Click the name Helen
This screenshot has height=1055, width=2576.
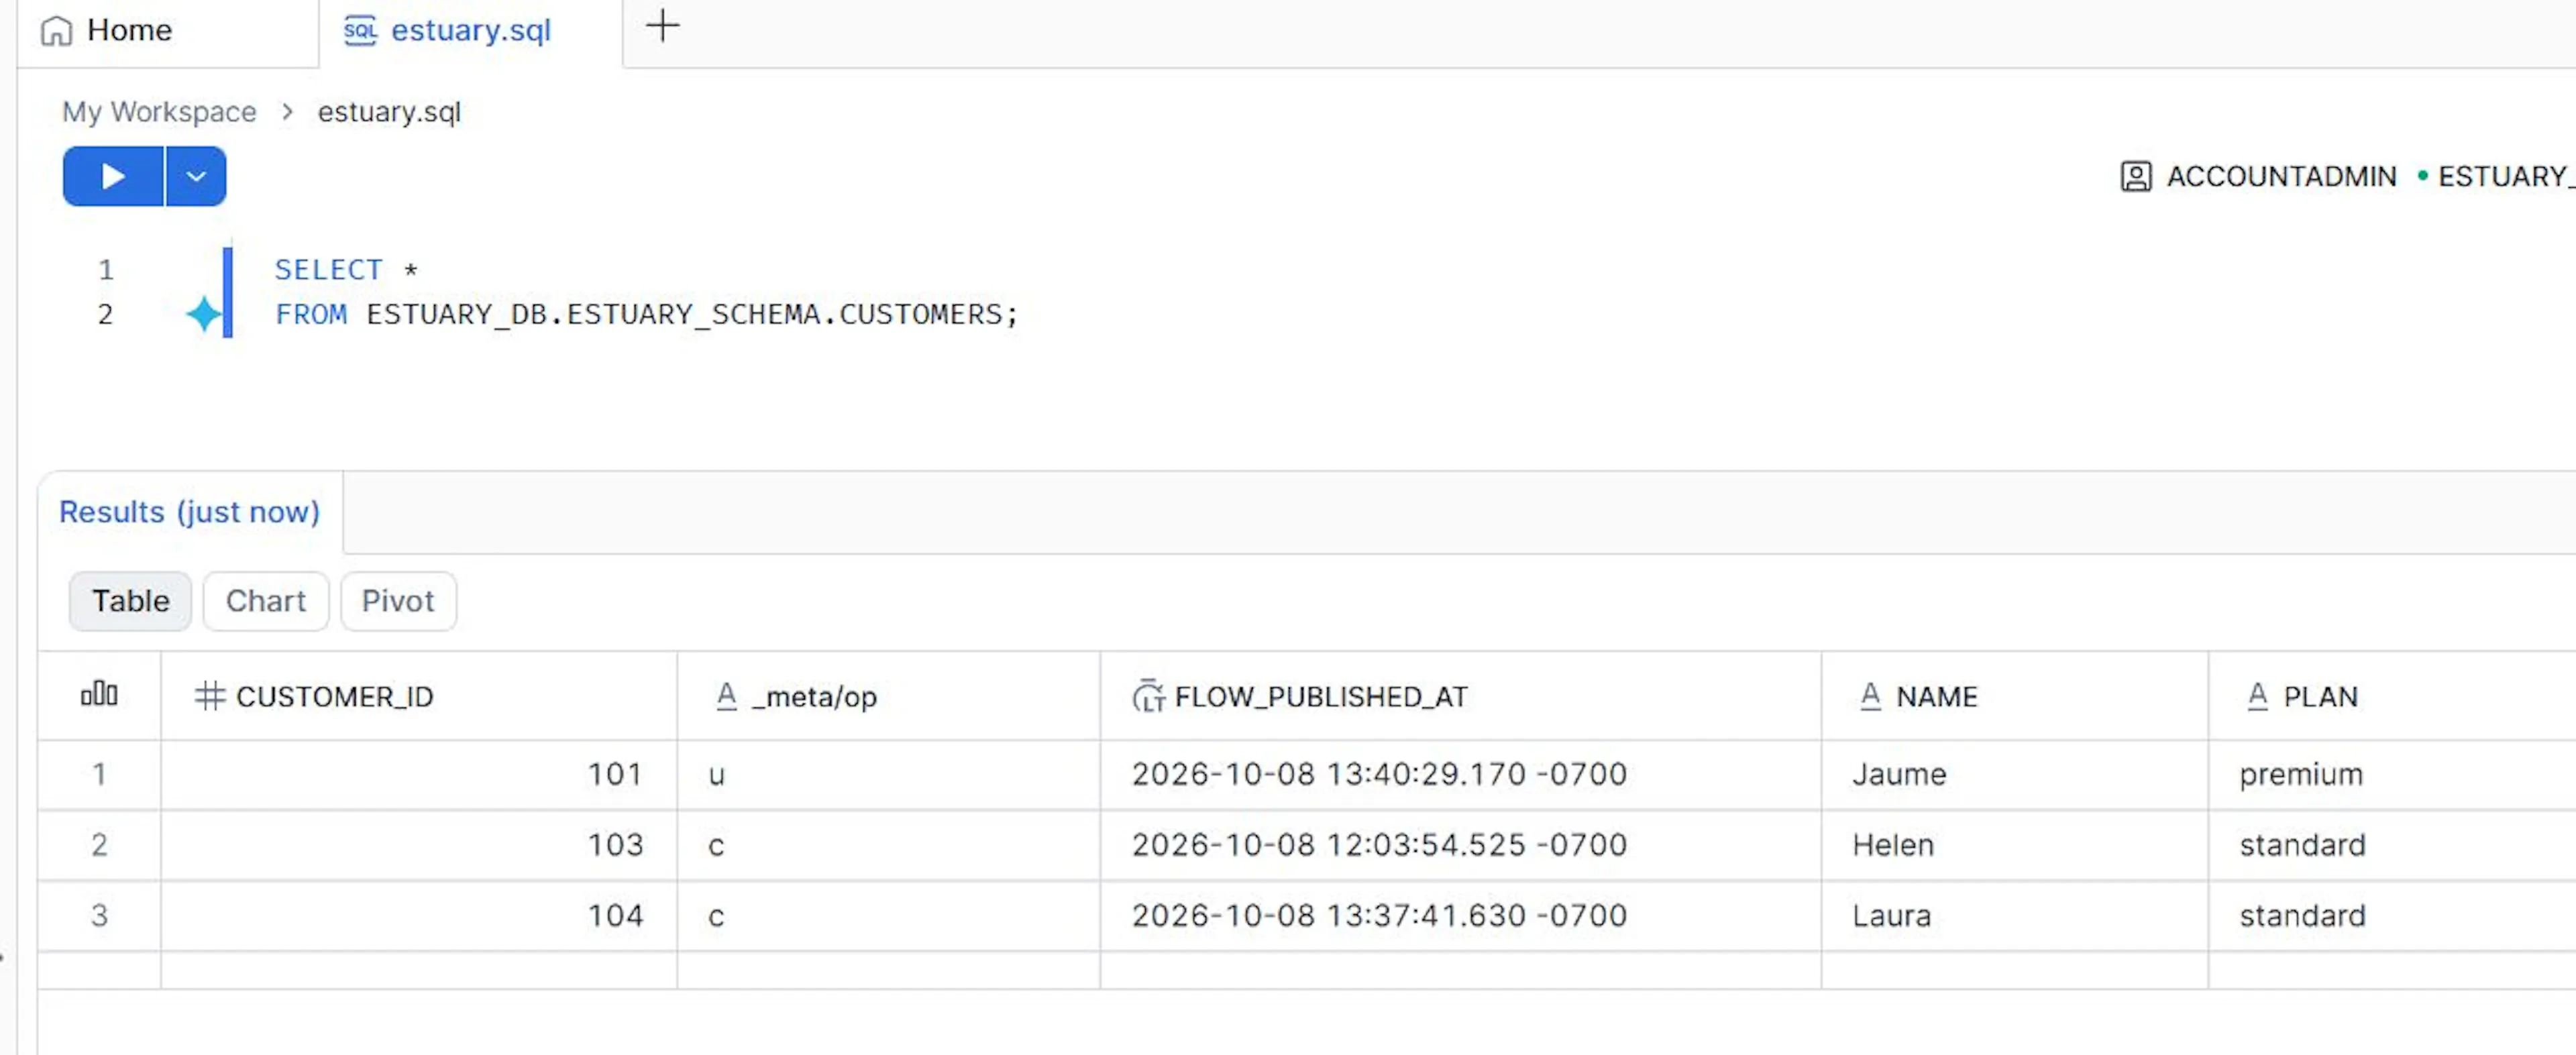(1893, 846)
